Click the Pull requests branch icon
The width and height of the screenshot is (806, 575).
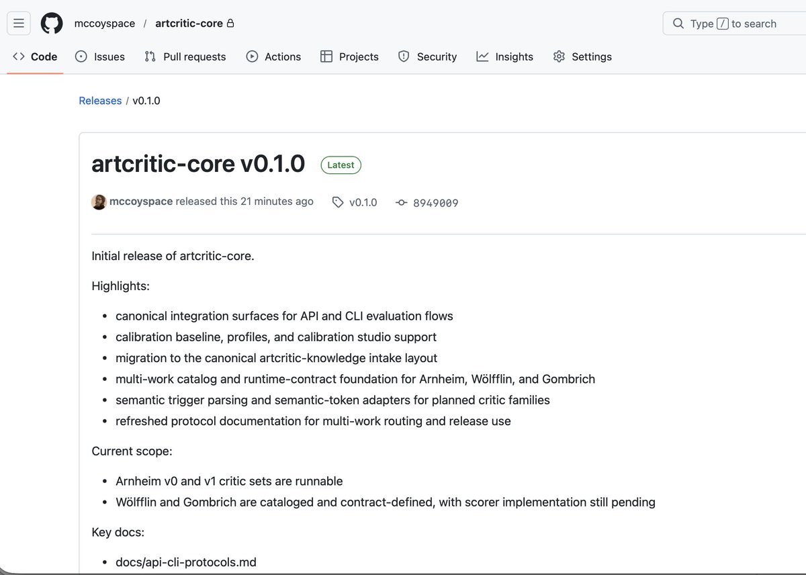coord(150,56)
